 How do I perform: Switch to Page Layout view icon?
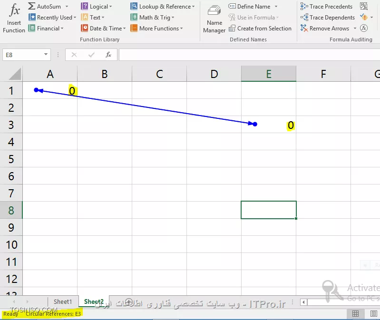[374, 314]
